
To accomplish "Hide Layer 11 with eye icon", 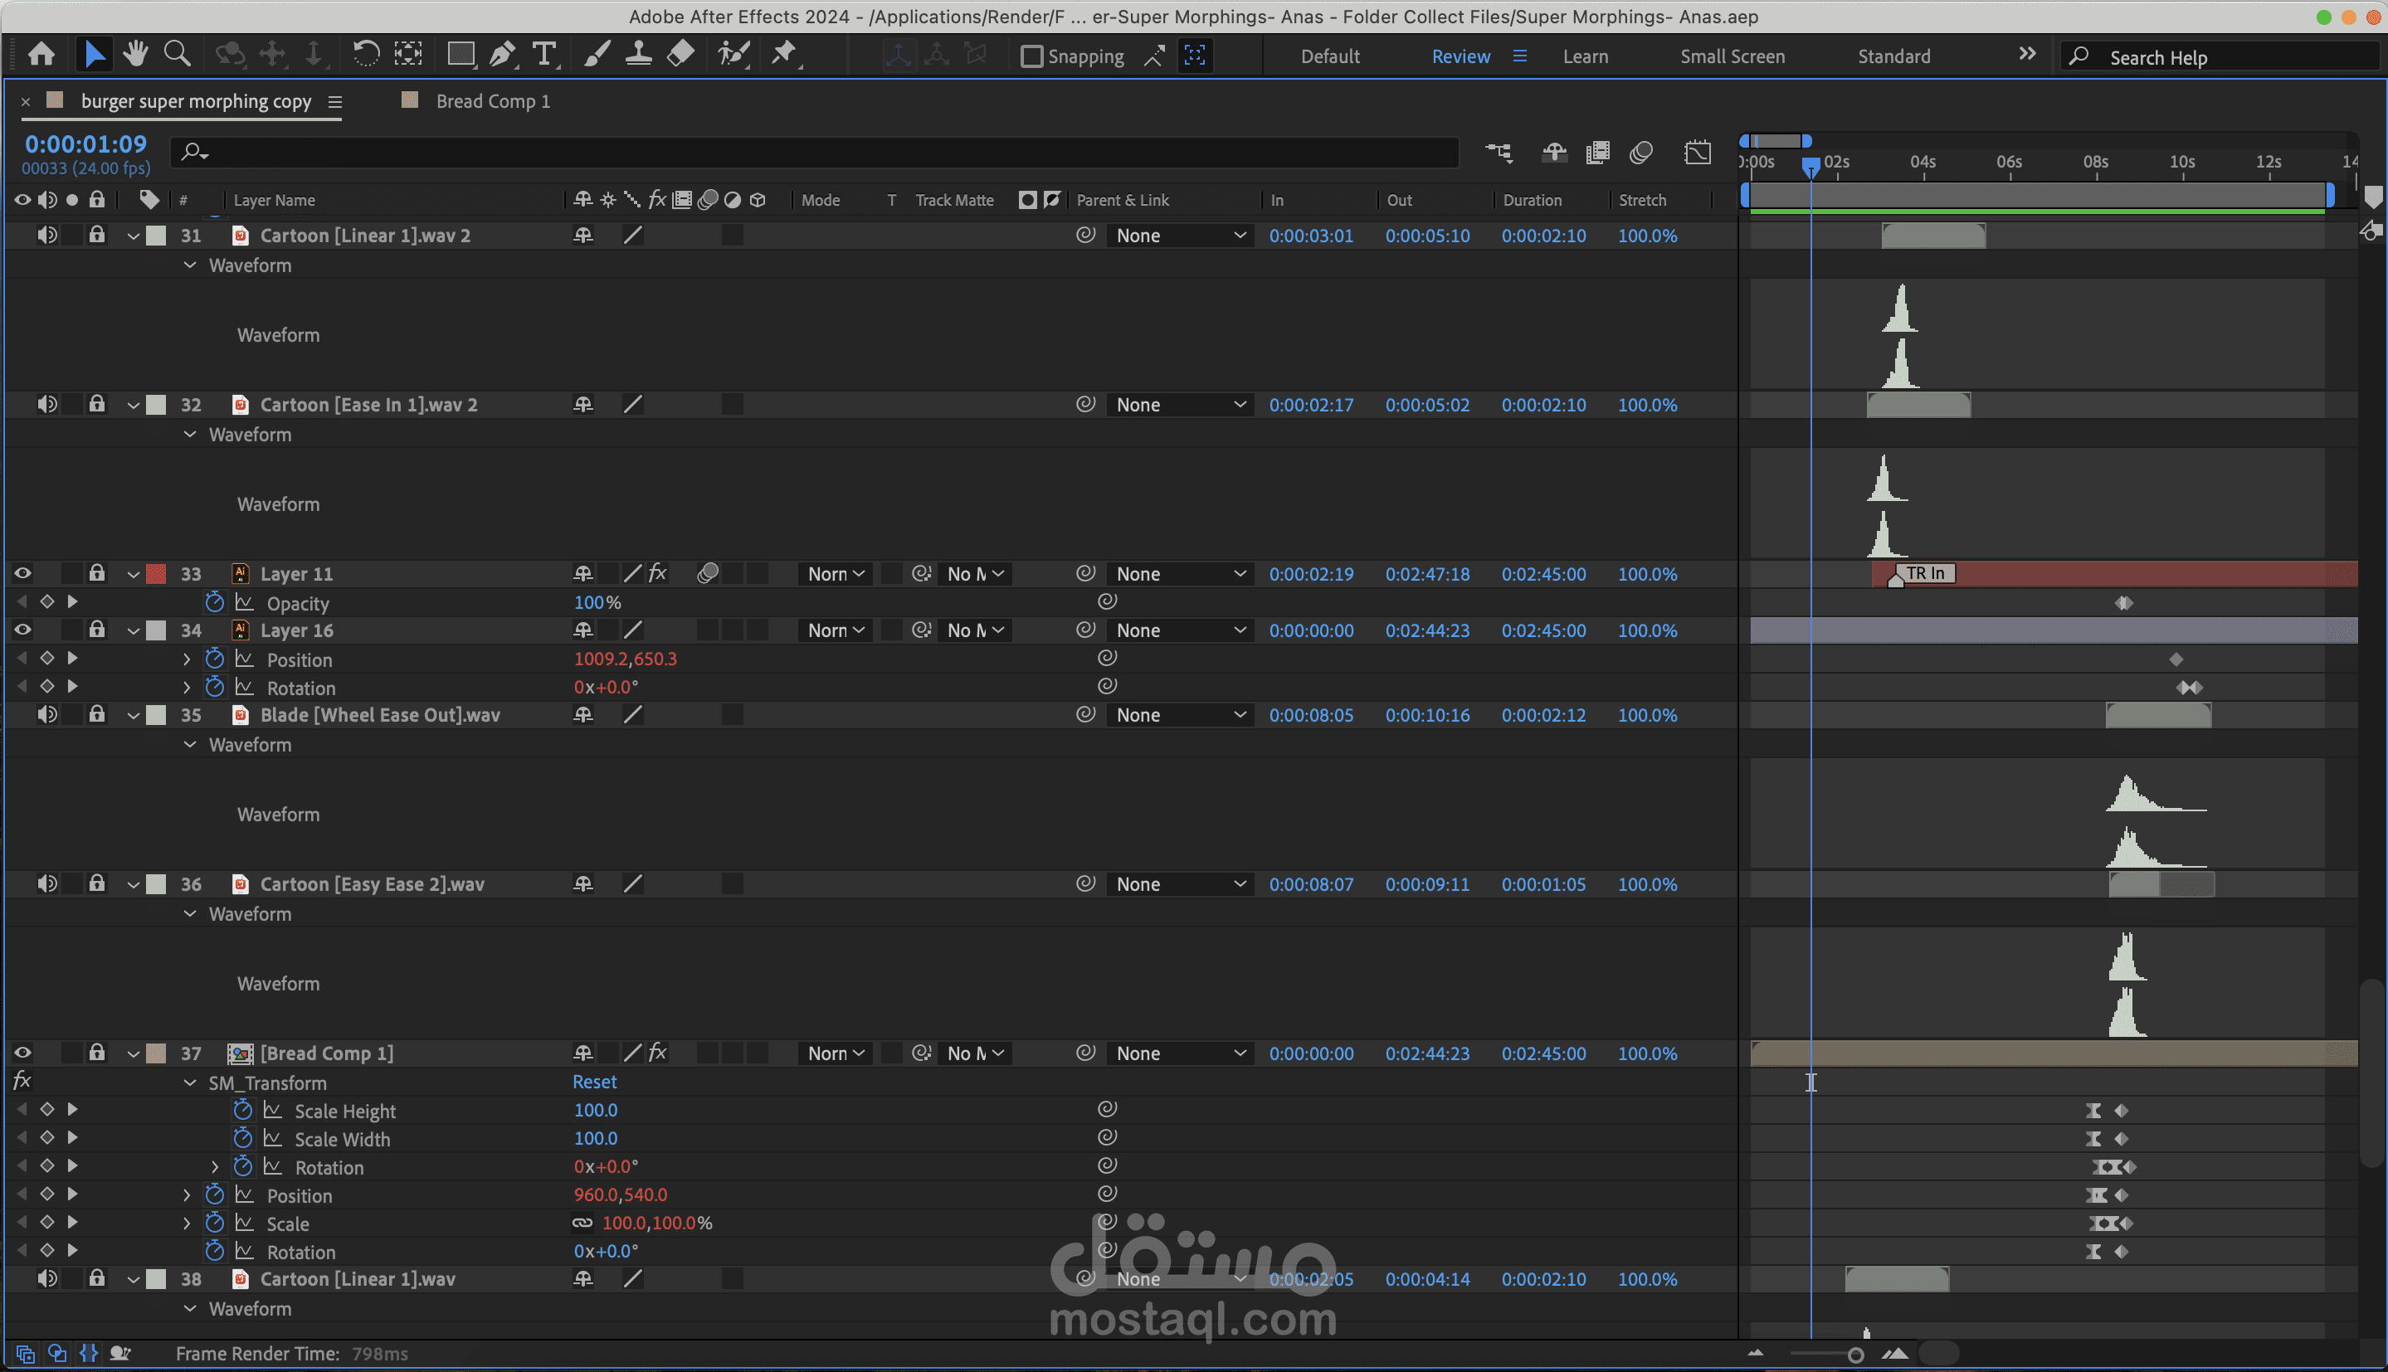I will [x=22, y=574].
